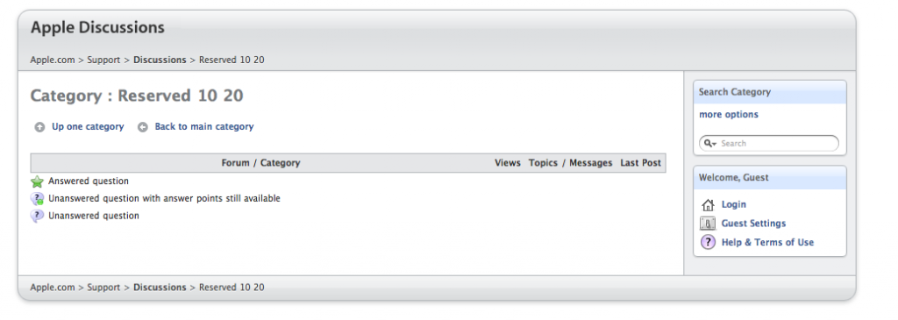Click into the Search category field
The image size is (898, 320).
point(769,144)
